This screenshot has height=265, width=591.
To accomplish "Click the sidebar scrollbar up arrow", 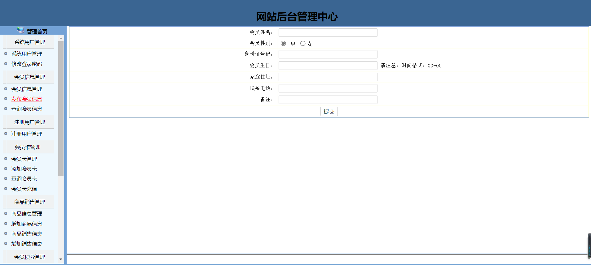I will [x=61, y=38].
